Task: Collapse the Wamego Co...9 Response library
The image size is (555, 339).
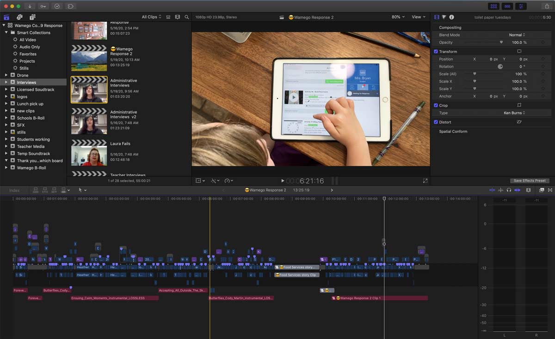Action: [3, 26]
